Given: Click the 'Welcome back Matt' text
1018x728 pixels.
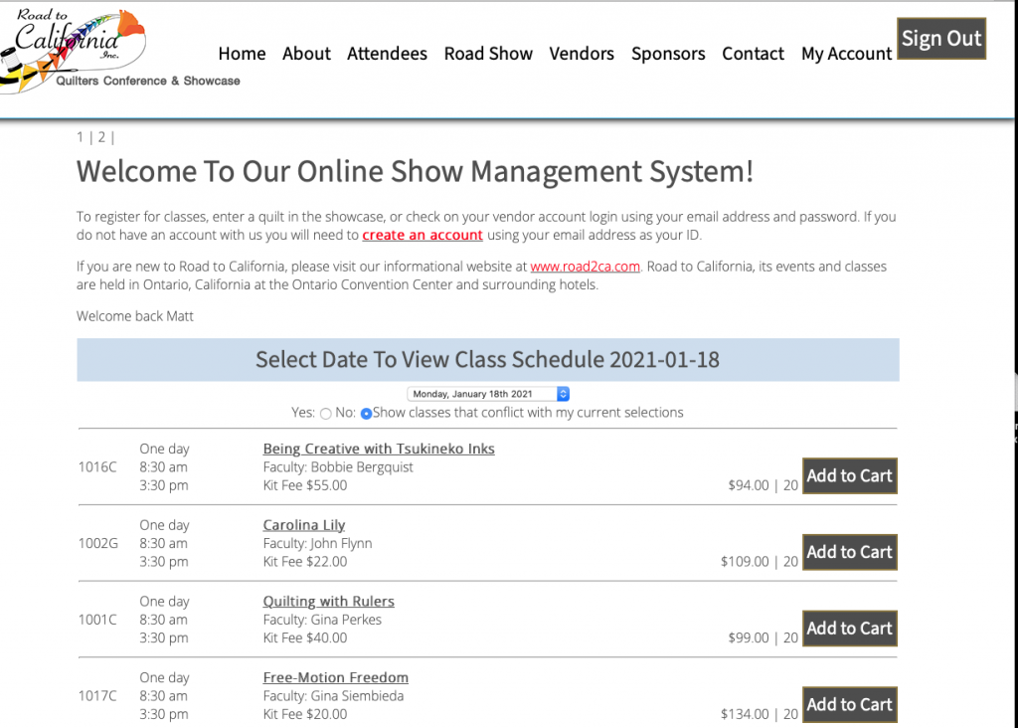Looking at the screenshot, I should 135,316.
